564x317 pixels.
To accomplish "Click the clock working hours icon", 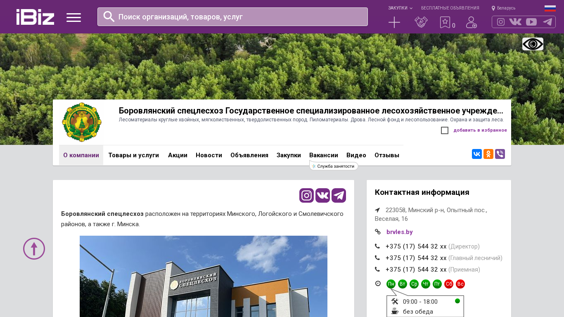I will [378, 284].
